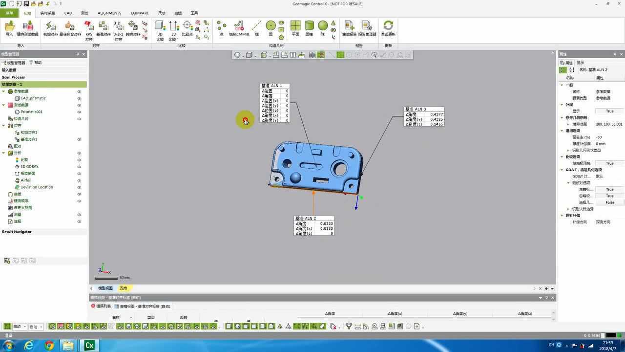Open the 3-2-1 对齐 alignment tool
Screen dimensions: 625x352
[118, 29]
